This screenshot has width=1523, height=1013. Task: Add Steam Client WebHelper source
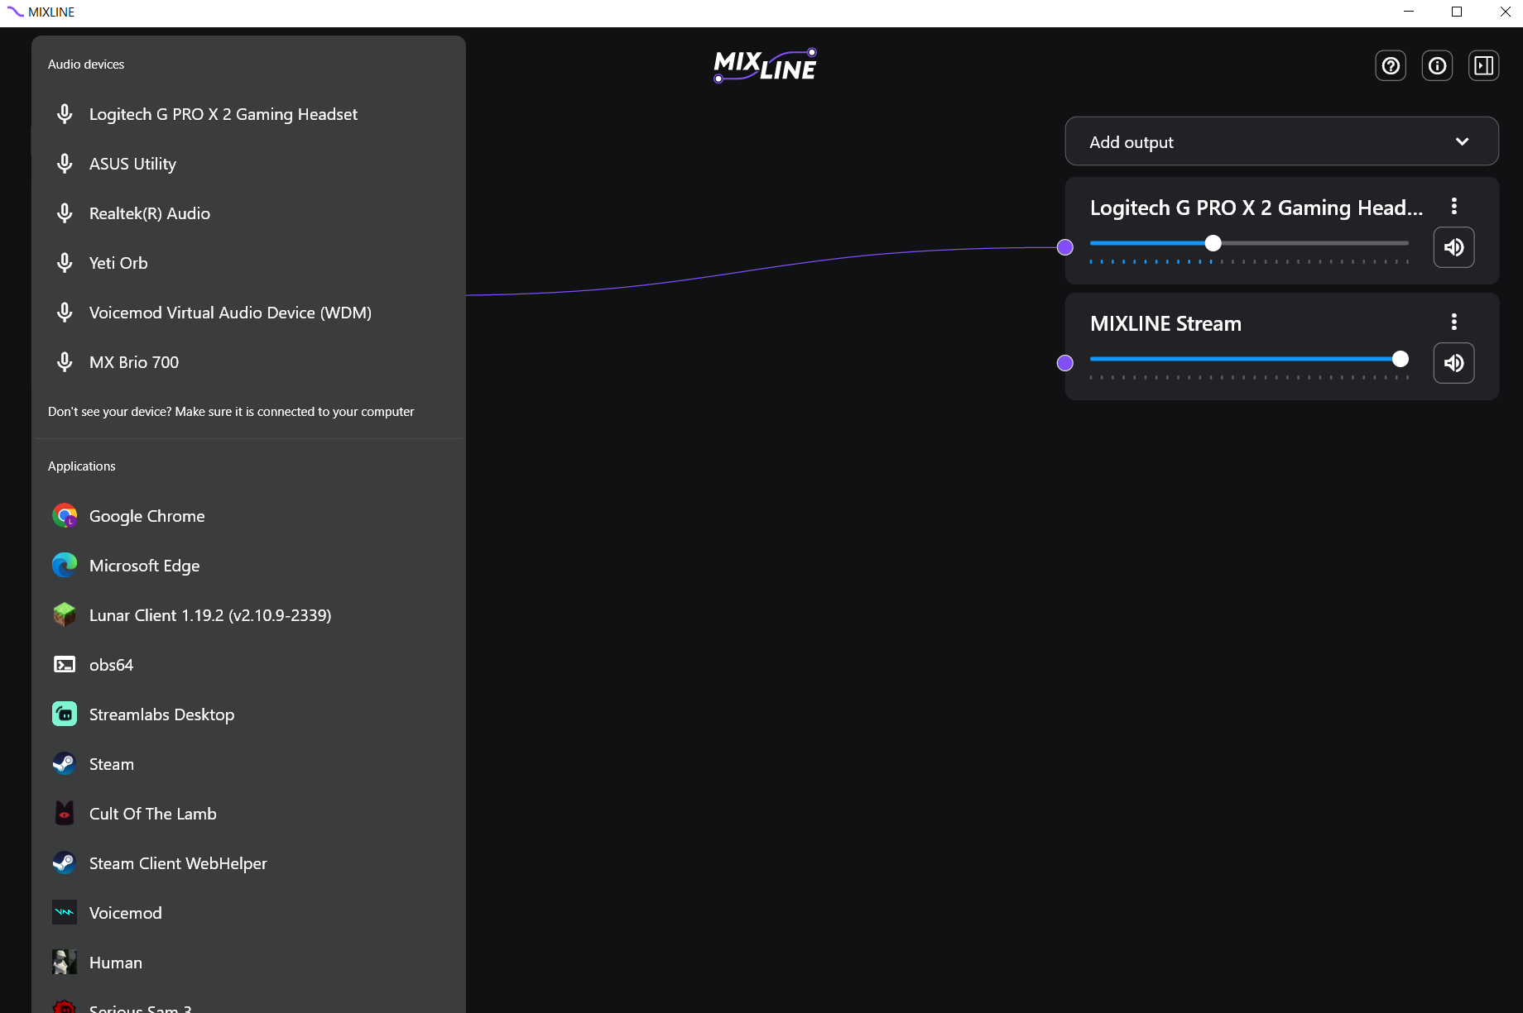pyautogui.click(x=248, y=863)
